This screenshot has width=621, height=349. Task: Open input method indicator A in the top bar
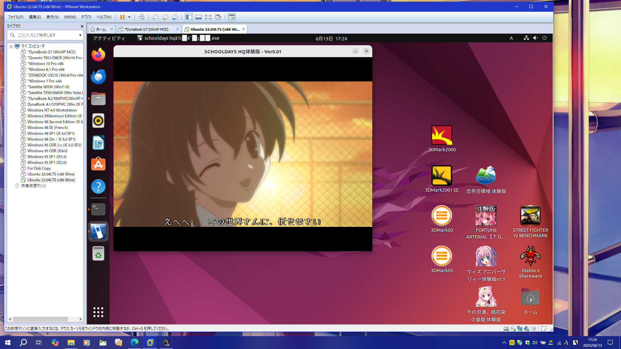pyautogui.click(x=511, y=38)
